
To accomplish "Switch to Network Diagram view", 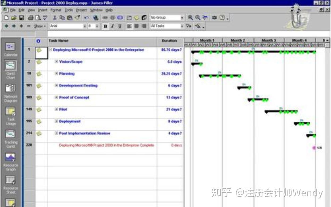I will (11, 93).
